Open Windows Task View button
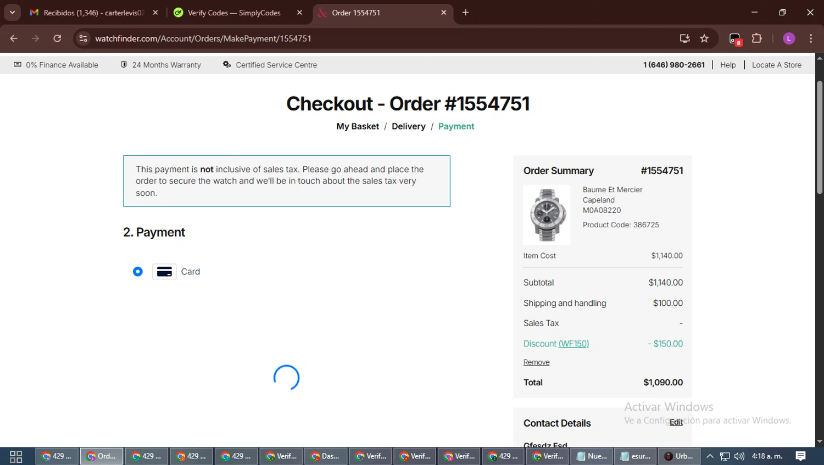This screenshot has height=465, width=824. pos(16,456)
